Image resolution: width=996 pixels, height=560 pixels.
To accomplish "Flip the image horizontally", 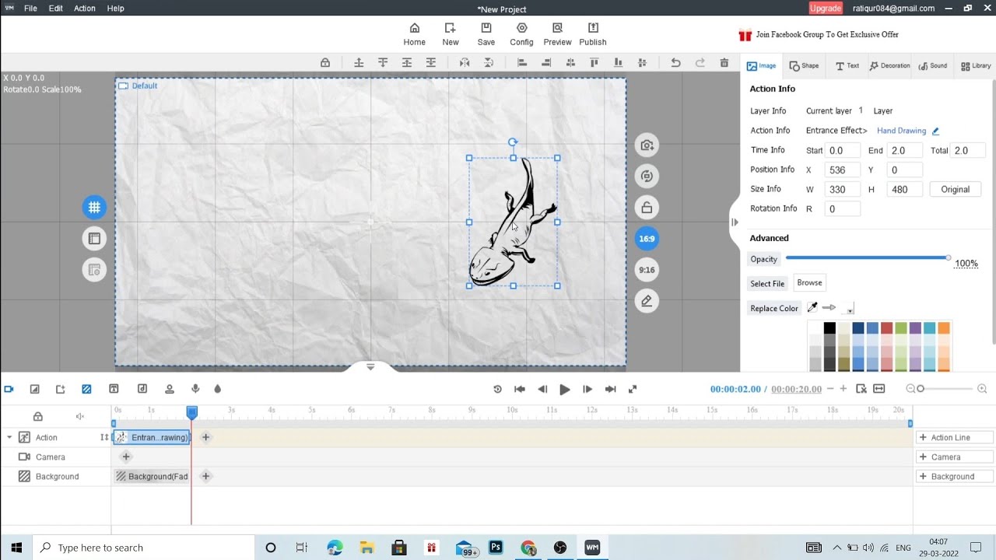I will coord(465,63).
